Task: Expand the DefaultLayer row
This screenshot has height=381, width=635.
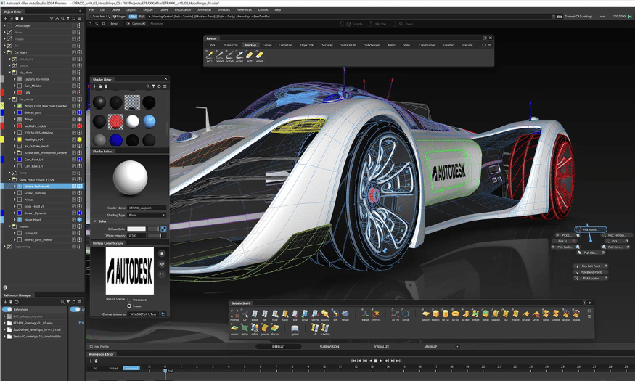Action: point(5,25)
